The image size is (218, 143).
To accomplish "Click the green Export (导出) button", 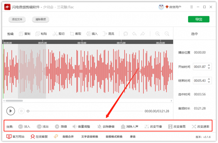I will pyautogui.click(x=199, y=19).
